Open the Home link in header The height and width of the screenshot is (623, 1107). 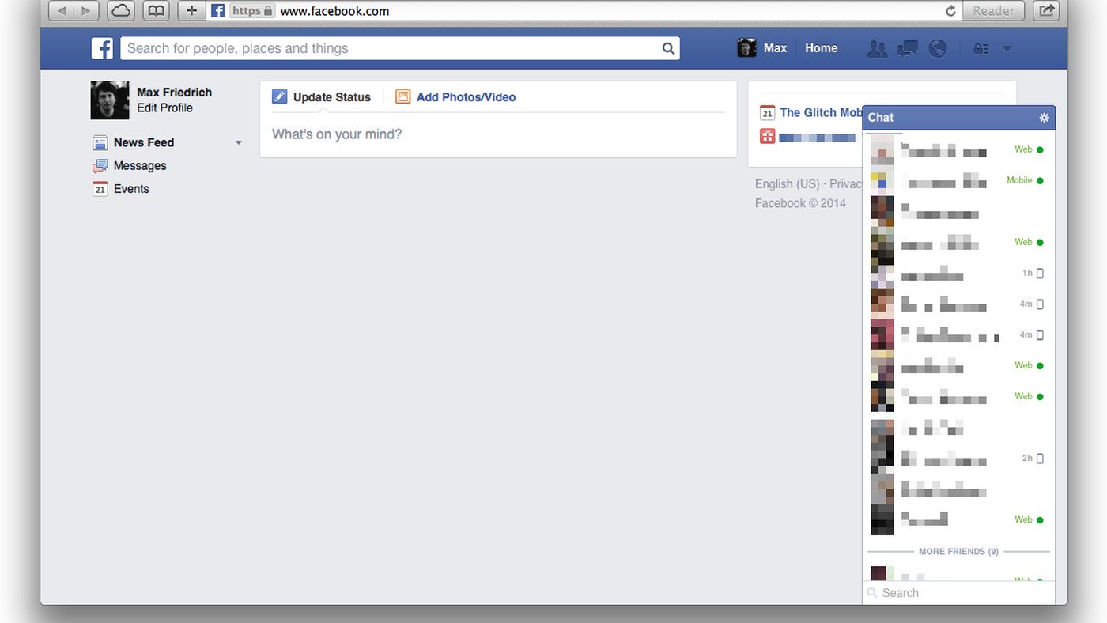click(x=821, y=48)
